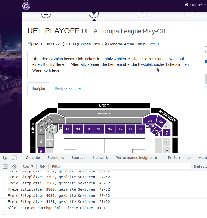
Task: Clear the console with the ban icon
Action: coord(14,166)
